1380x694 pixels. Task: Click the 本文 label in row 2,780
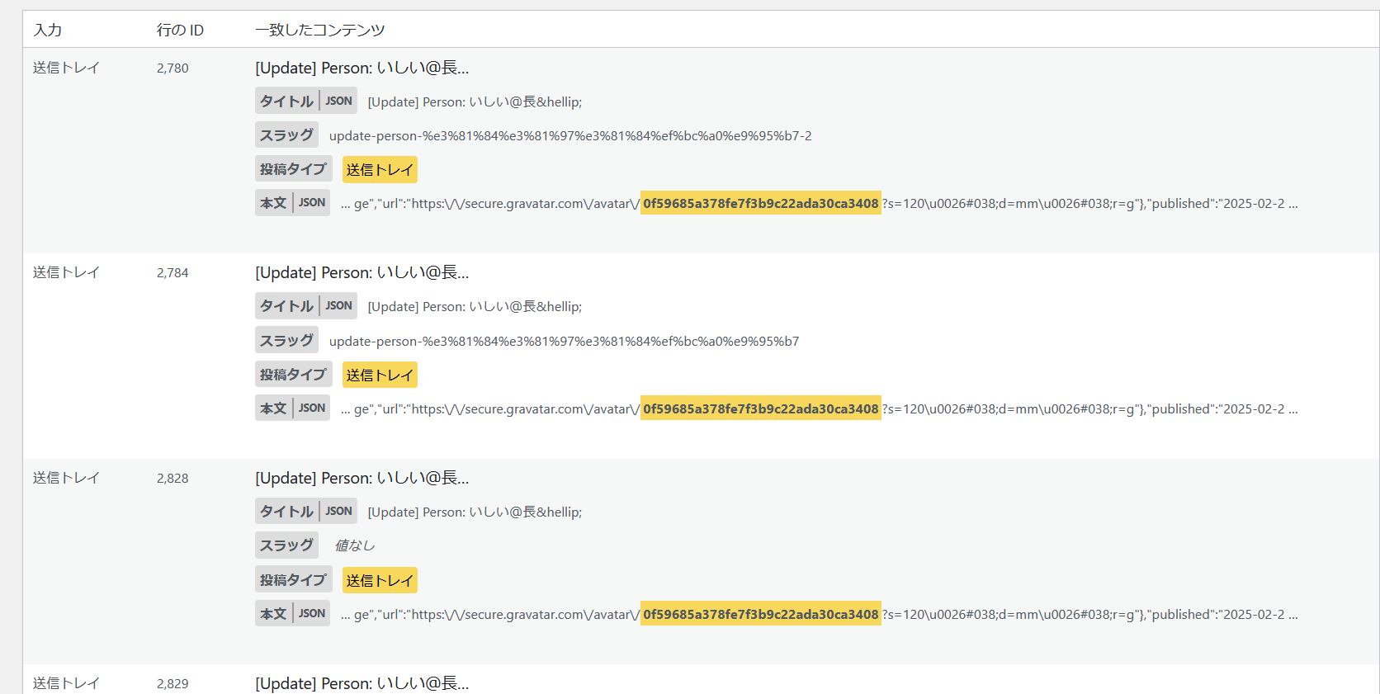coord(273,202)
